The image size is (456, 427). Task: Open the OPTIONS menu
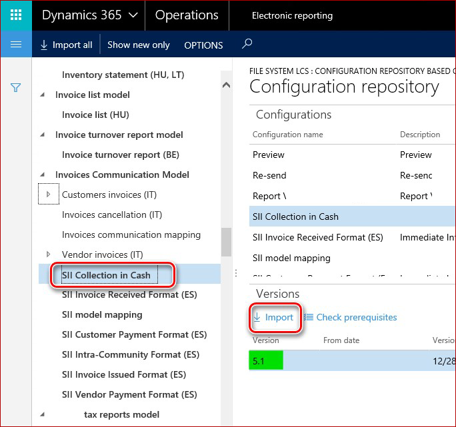tap(203, 45)
